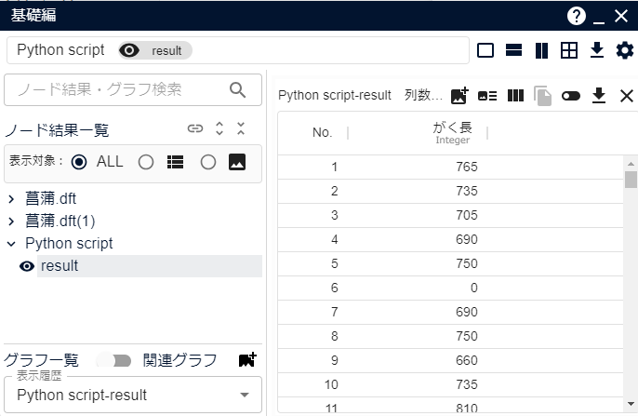Click add graph icon beside 関連グラフ
Viewport: 638px width, 416px height.
coord(247,360)
